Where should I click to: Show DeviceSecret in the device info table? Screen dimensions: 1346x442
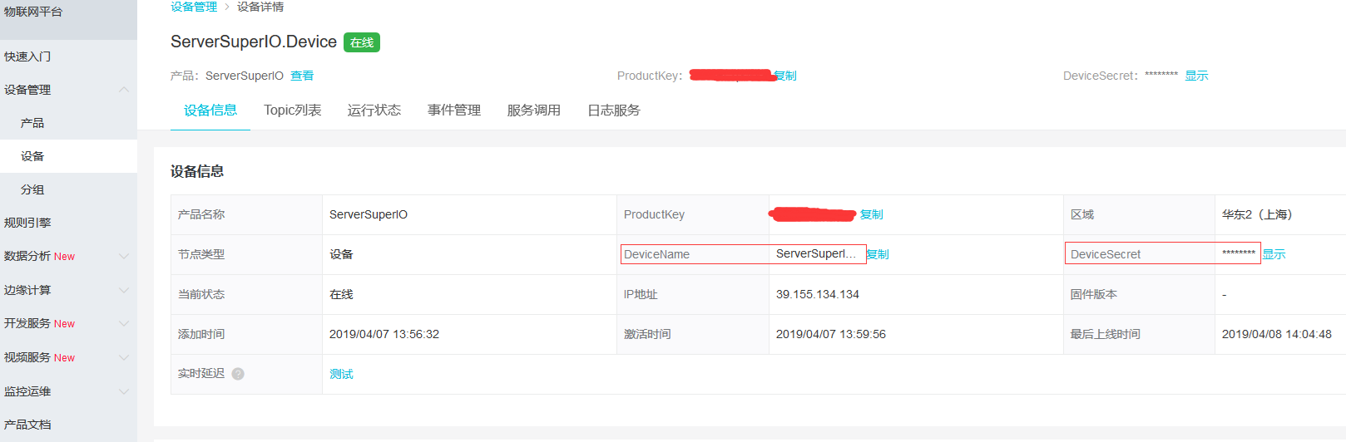[1274, 254]
